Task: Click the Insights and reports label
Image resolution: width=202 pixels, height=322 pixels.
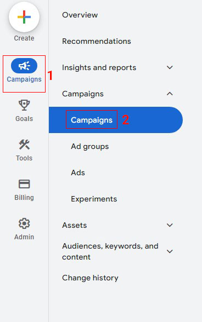Action: [99, 67]
